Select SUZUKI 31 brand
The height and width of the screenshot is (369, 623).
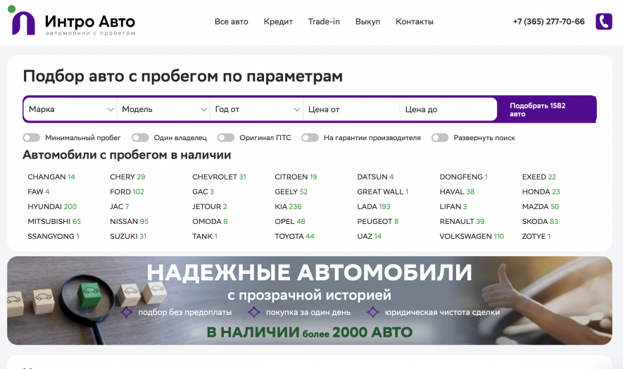(128, 236)
